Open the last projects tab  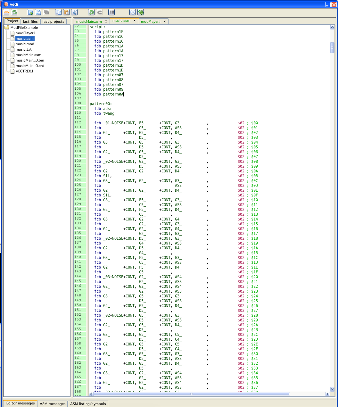(x=53, y=21)
